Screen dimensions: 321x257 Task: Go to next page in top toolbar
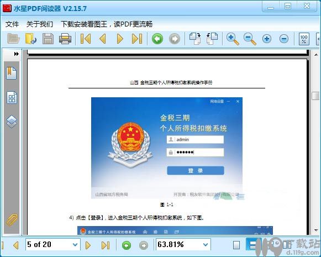[120, 39]
